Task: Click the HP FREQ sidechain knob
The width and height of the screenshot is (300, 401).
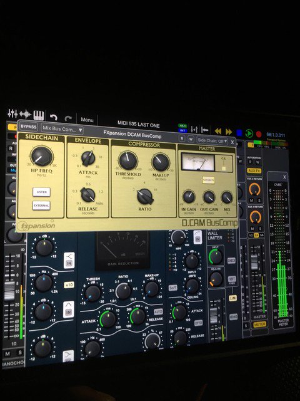Action: [42, 156]
